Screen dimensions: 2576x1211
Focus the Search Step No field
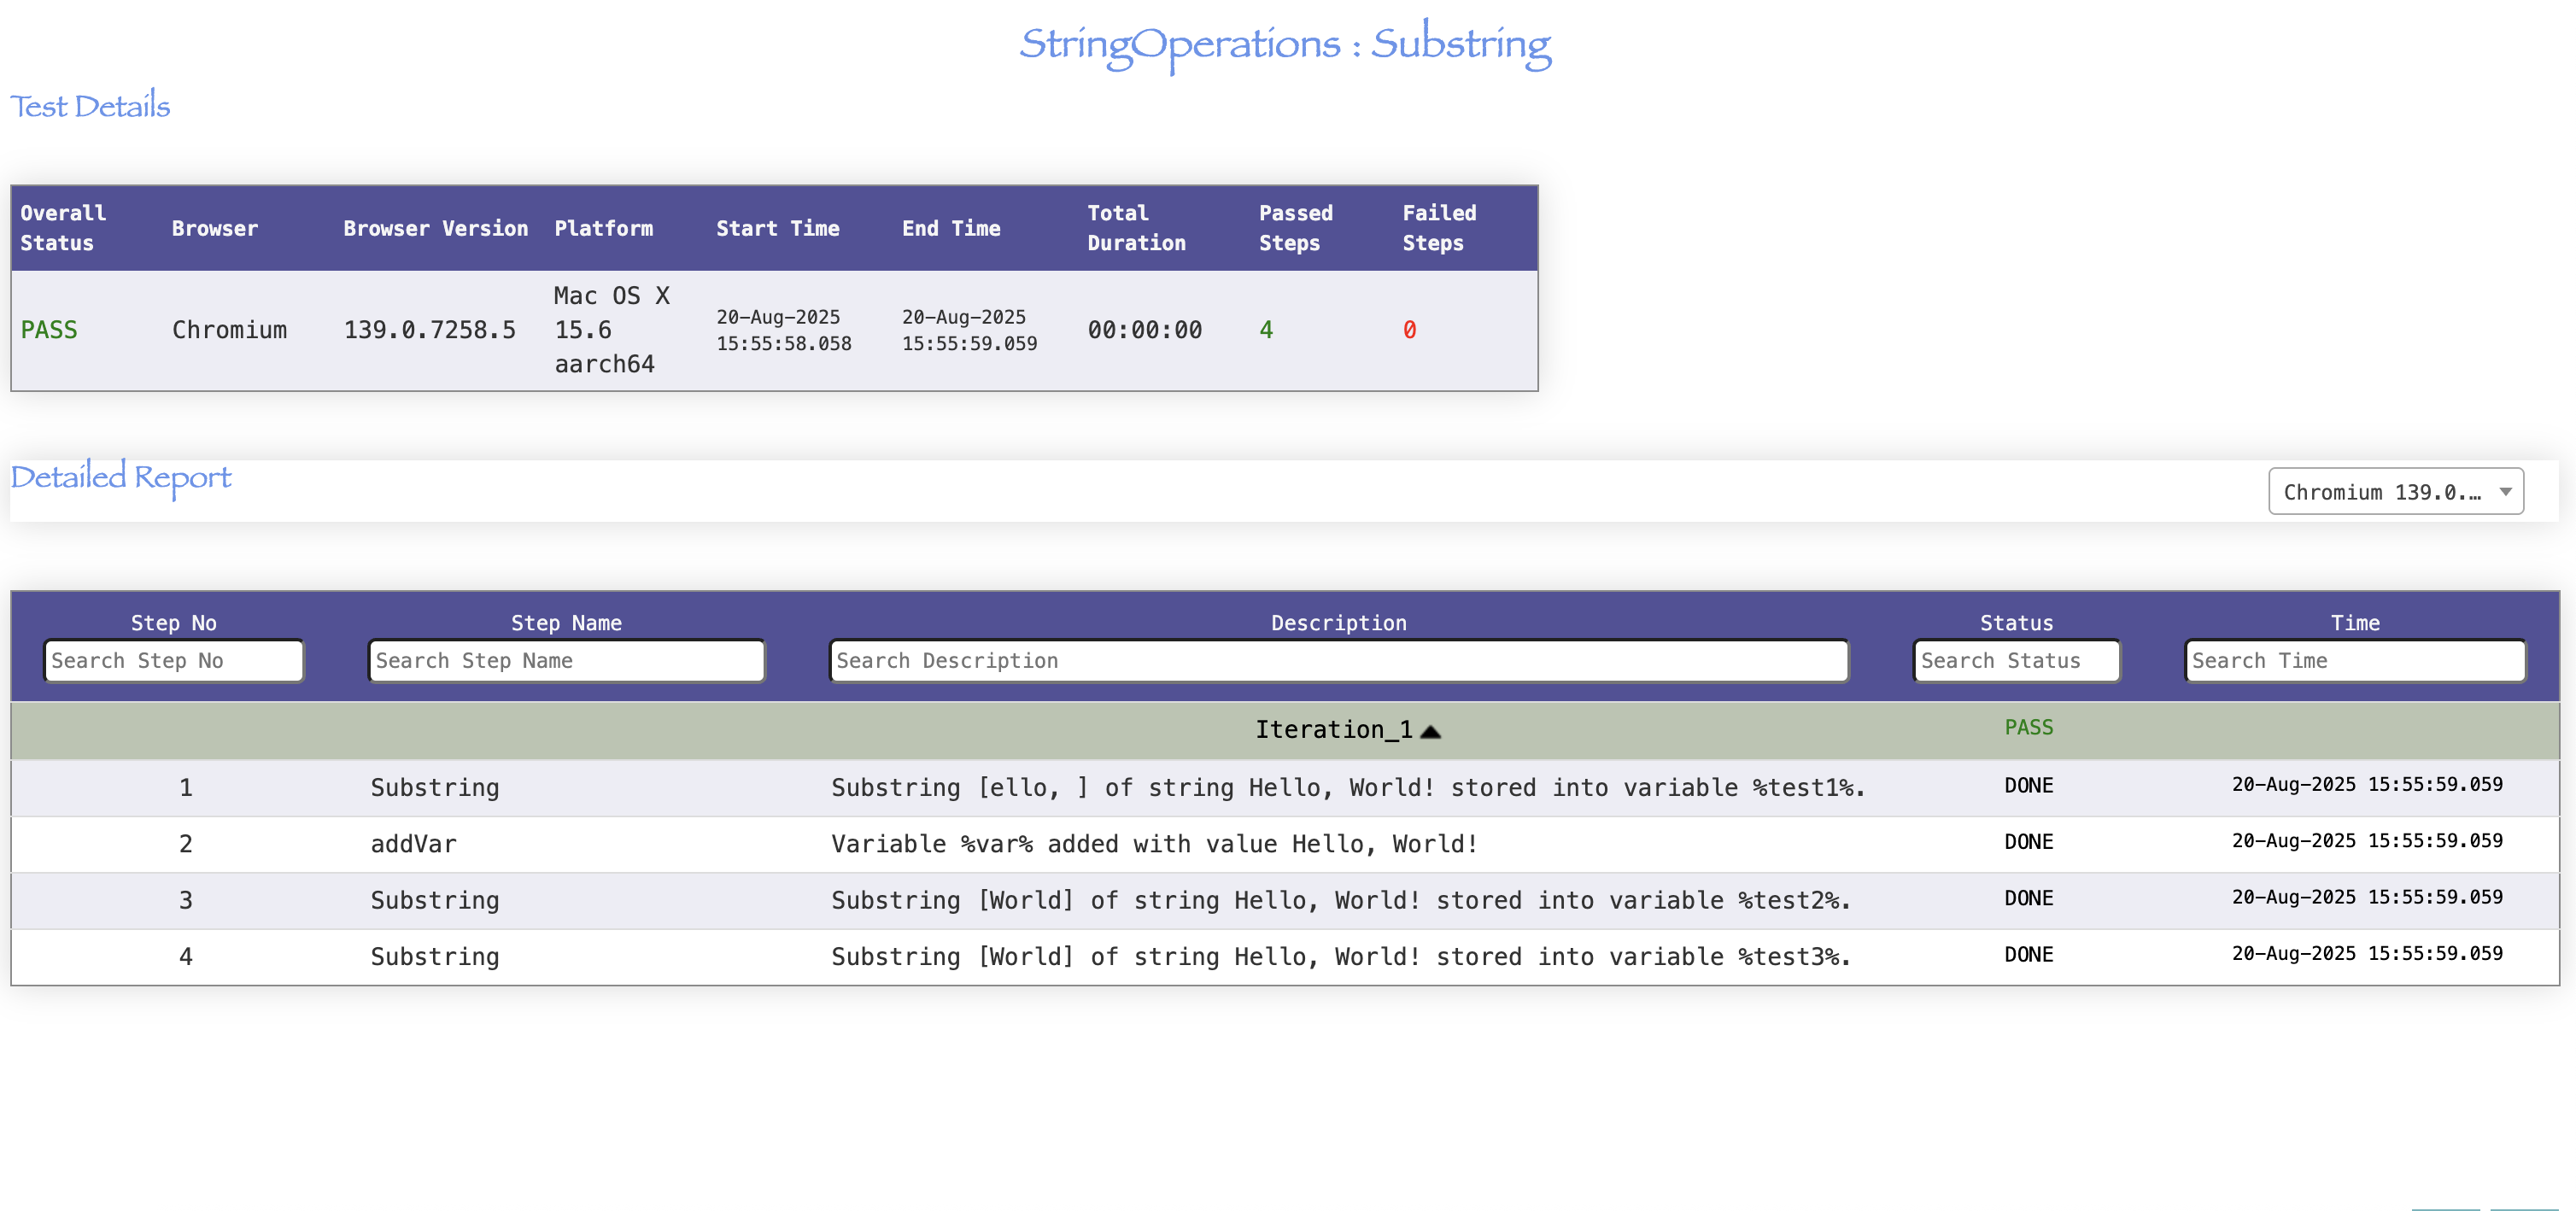coord(173,661)
